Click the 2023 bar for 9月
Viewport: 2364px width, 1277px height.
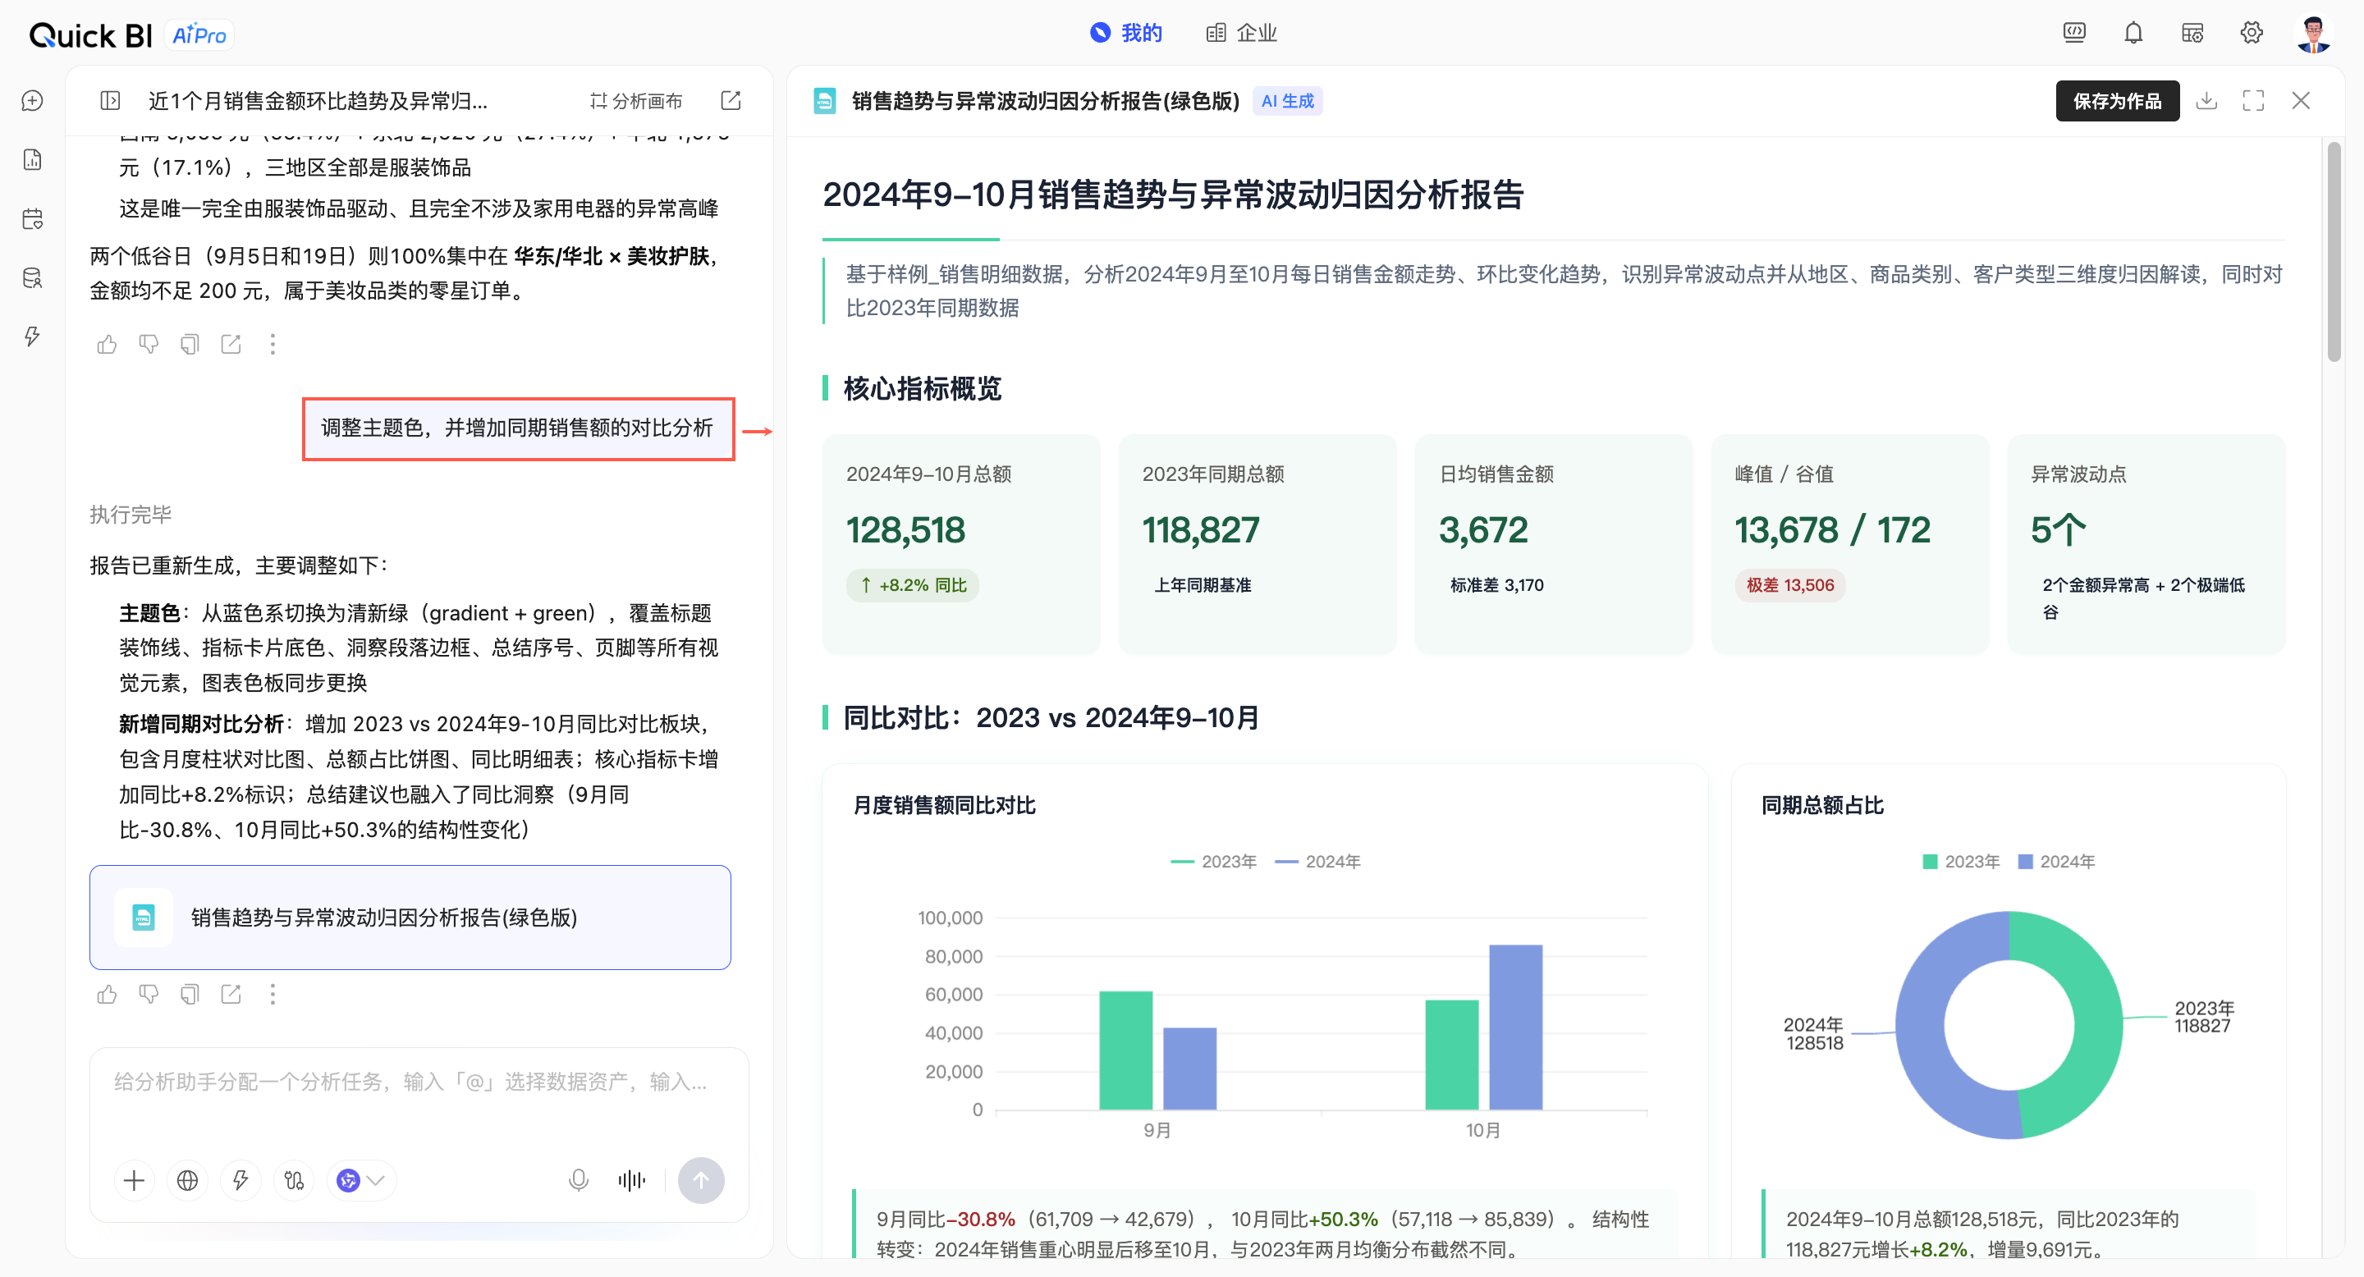(x=1126, y=1050)
